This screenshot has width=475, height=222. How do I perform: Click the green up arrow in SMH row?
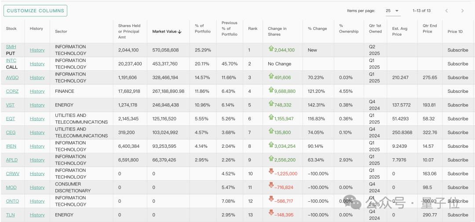click(271, 48)
